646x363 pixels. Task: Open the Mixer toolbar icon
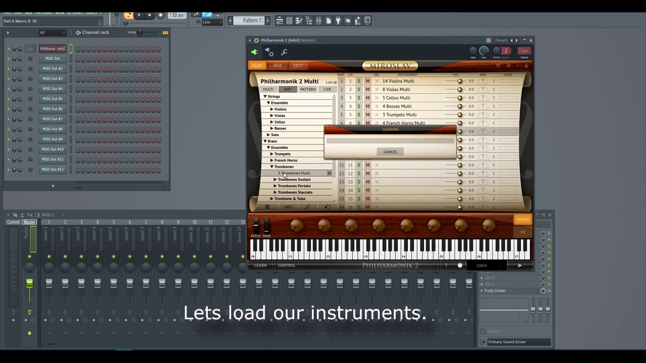pos(318,21)
